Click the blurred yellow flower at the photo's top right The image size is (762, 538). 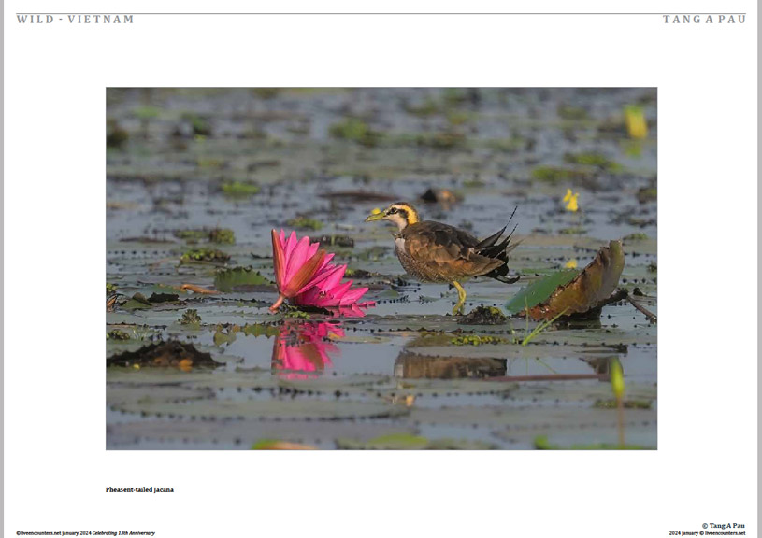click(x=636, y=122)
